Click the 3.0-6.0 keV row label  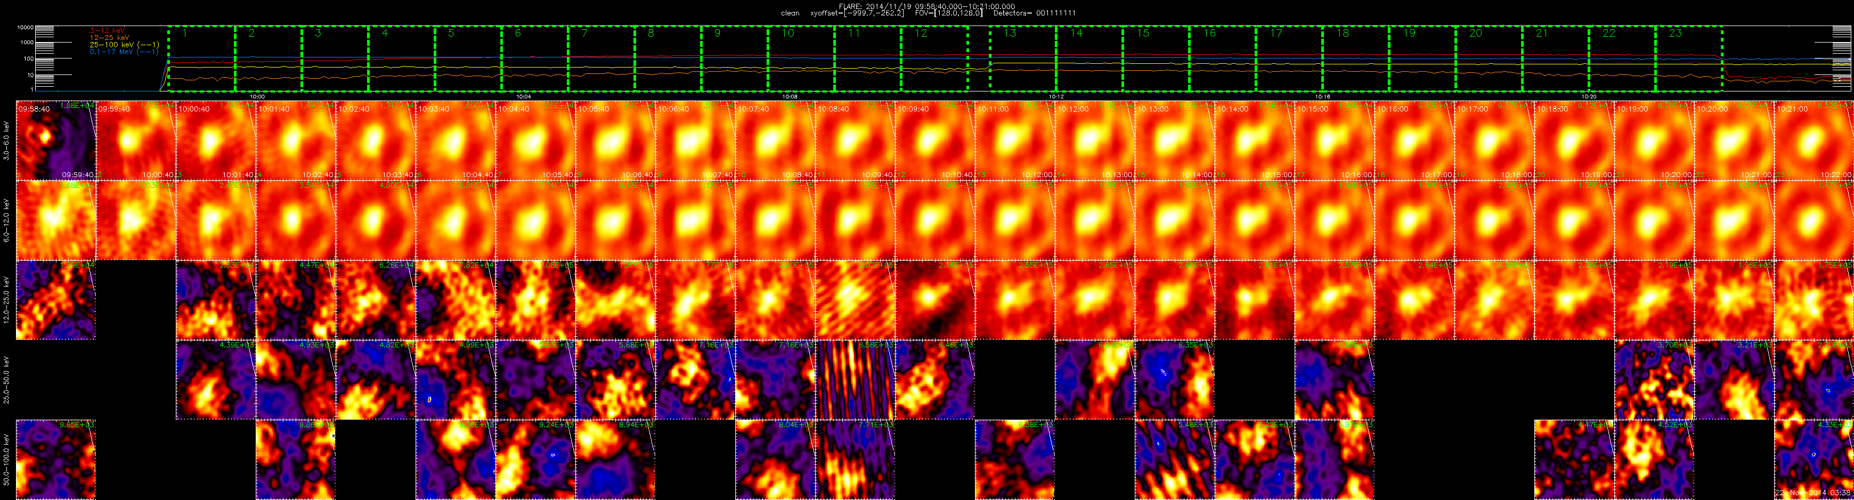tap(6, 140)
